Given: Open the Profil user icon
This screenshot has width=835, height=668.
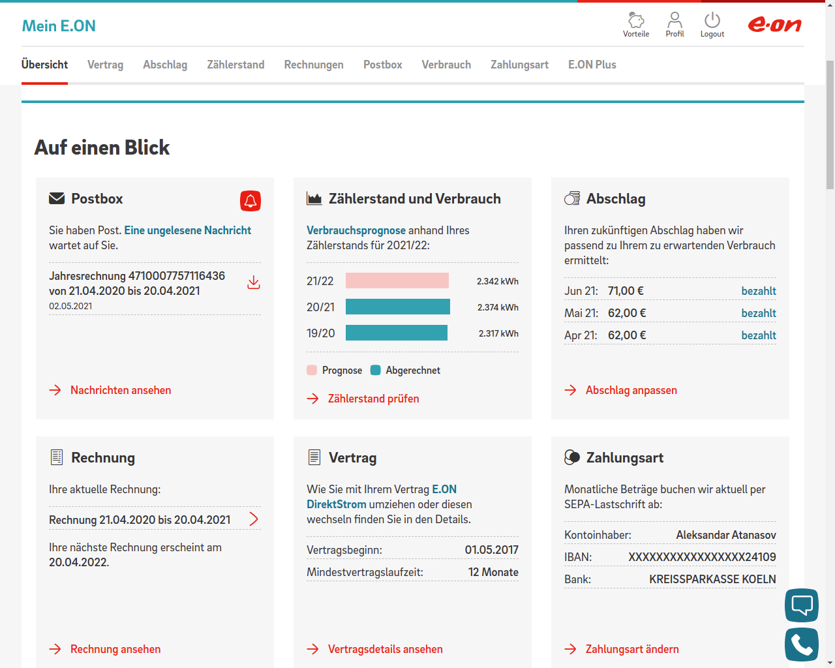Looking at the screenshot, I should (x=675, y=20).
